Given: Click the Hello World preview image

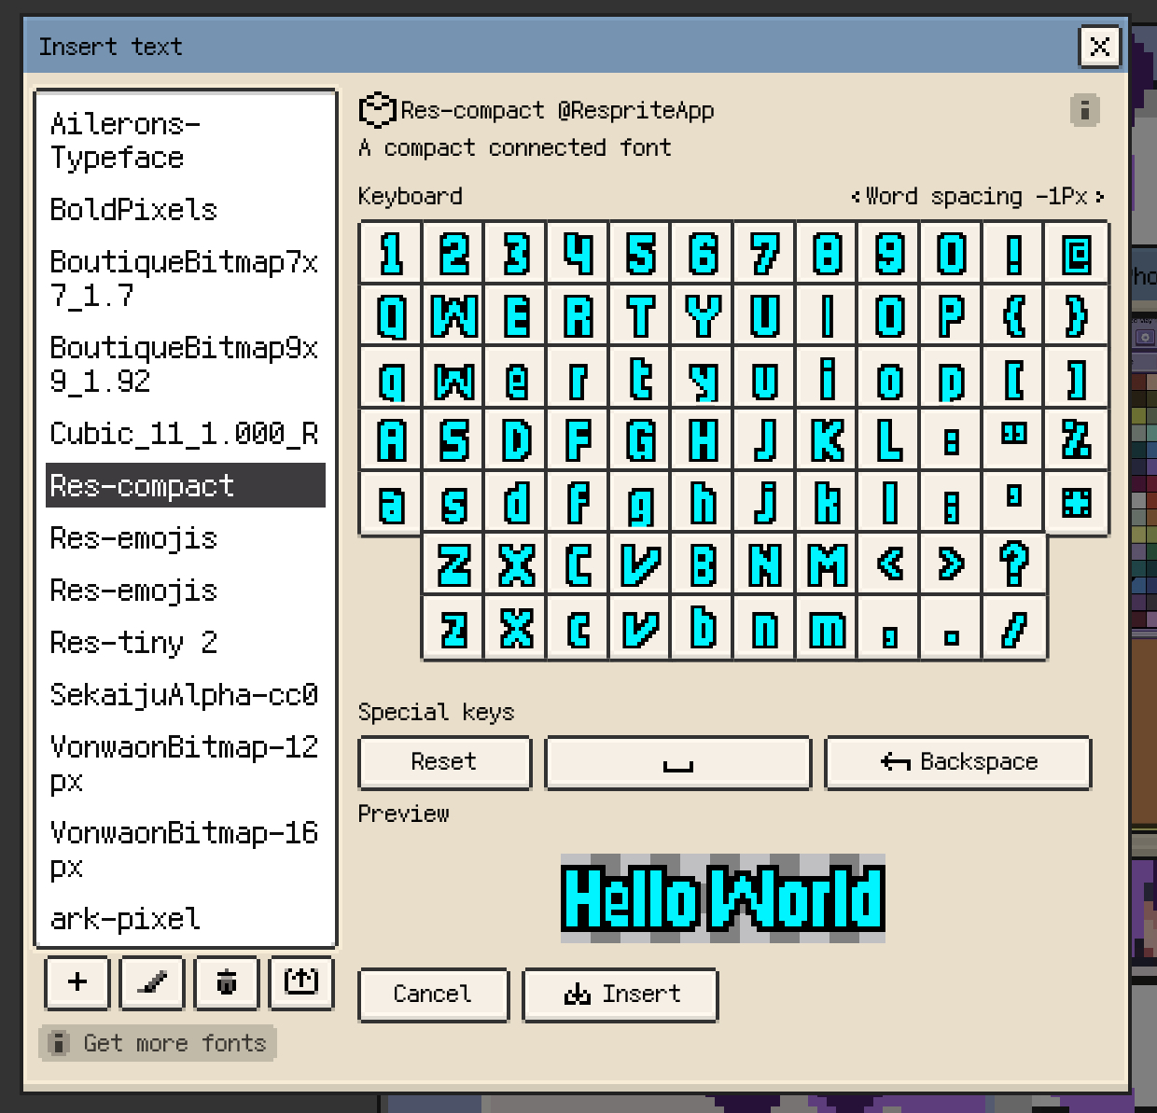Looking at the screenshot, I should 722,898.
